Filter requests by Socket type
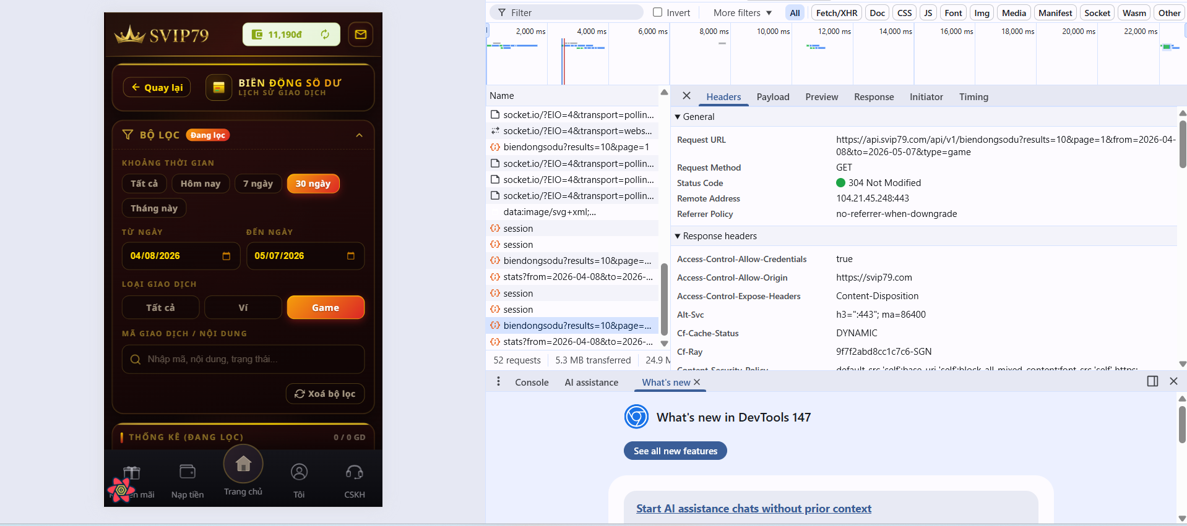Screen dimensions: 1187x526 tap(1097, 12)
